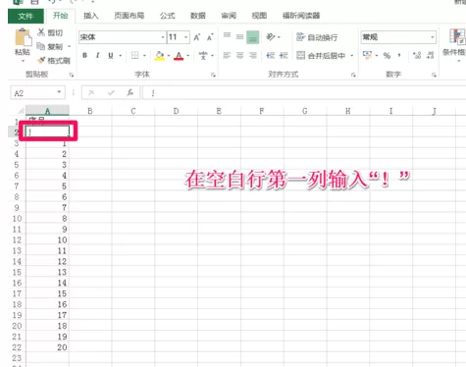Click cell containing value 20

(47, 347)
